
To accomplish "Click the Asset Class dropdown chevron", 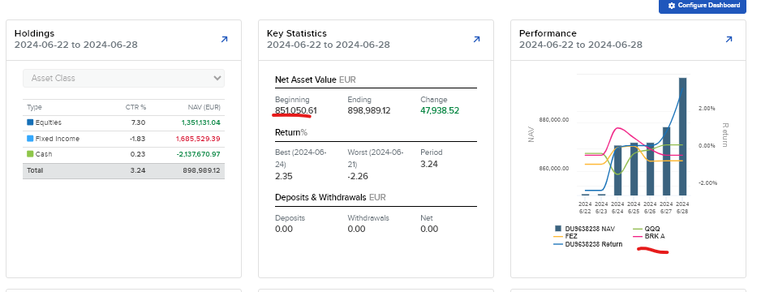I will point(217,78).
